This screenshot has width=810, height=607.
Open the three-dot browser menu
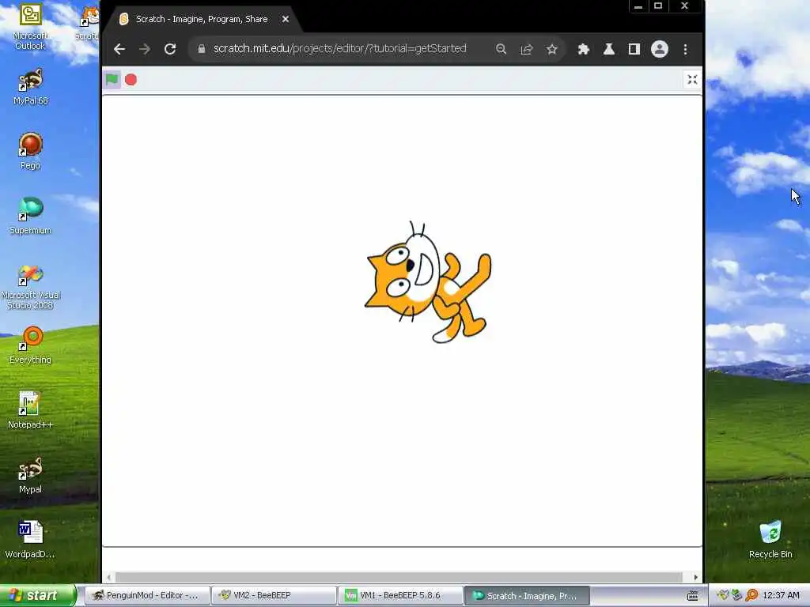685,49
